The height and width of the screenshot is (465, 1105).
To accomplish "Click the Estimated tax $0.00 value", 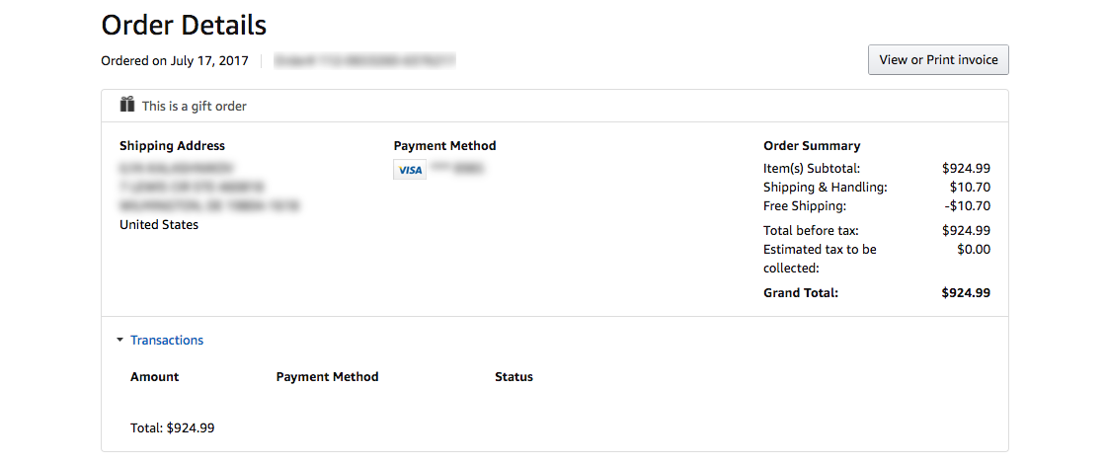I will pyautogui.click(x=974, y=250).
